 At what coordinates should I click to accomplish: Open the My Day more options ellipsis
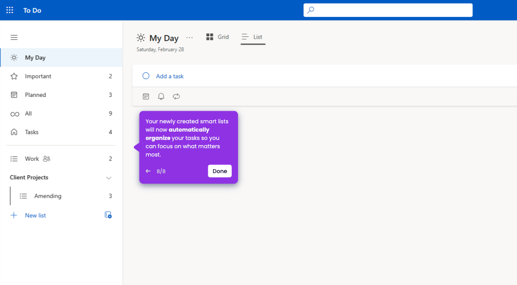(190, 38)
